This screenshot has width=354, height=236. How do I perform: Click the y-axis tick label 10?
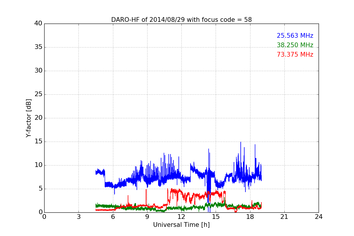[x=38, y=165]
